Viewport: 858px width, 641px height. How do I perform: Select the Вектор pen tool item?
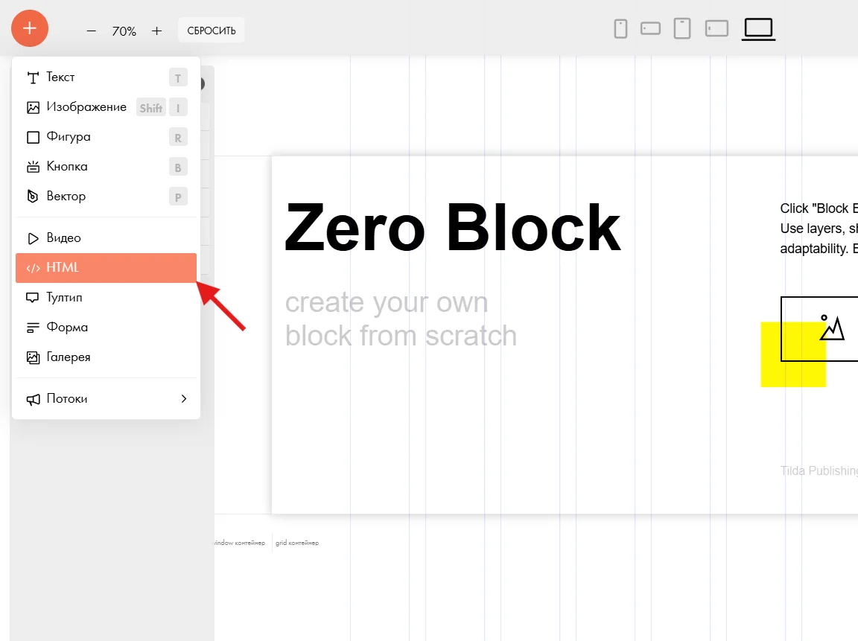tap(107, 197)
